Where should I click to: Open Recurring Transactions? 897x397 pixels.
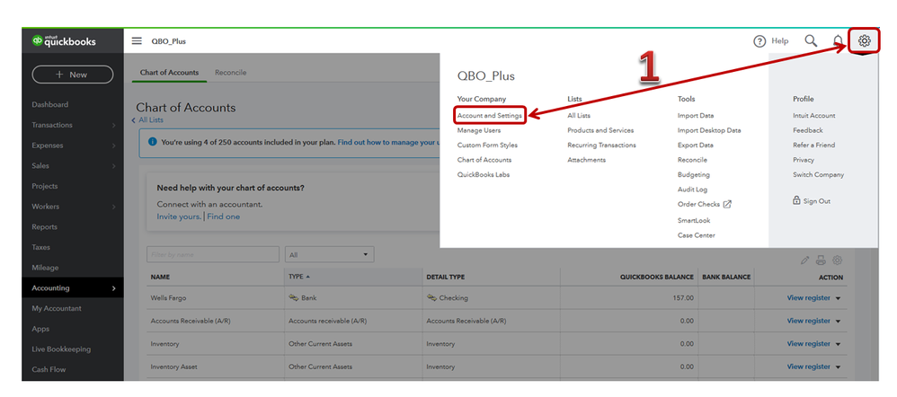(x=602, y=146)
